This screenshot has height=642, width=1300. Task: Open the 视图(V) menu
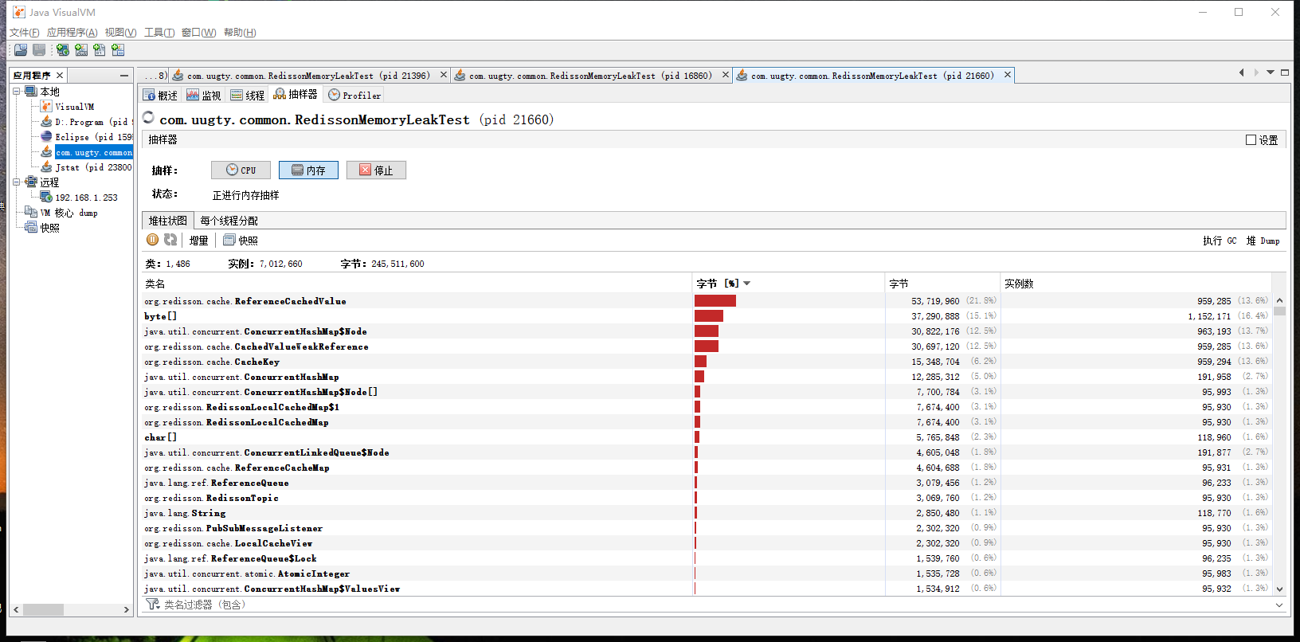point(120,33)
